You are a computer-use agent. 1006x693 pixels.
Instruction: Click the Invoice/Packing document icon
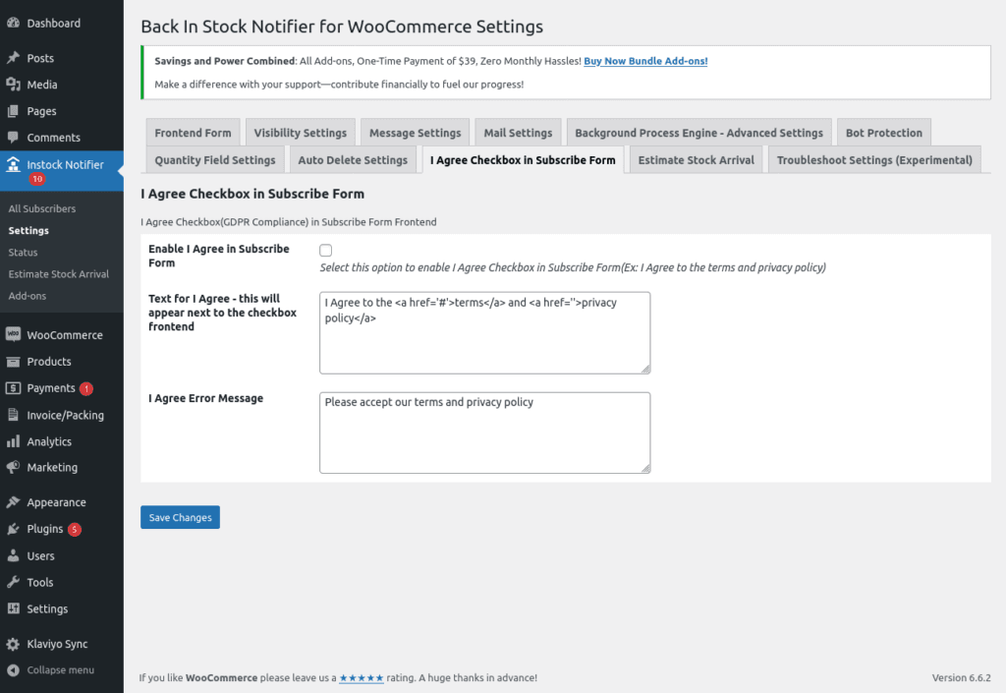point(13,415)
